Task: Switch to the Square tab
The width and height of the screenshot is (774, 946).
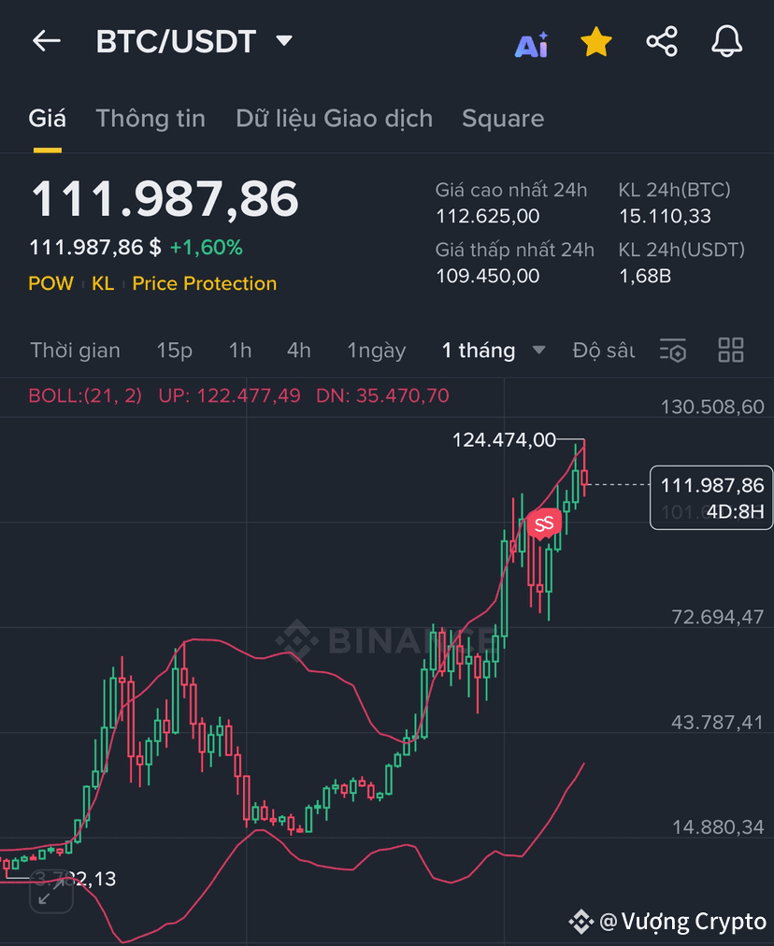Action: coord(503,118)
